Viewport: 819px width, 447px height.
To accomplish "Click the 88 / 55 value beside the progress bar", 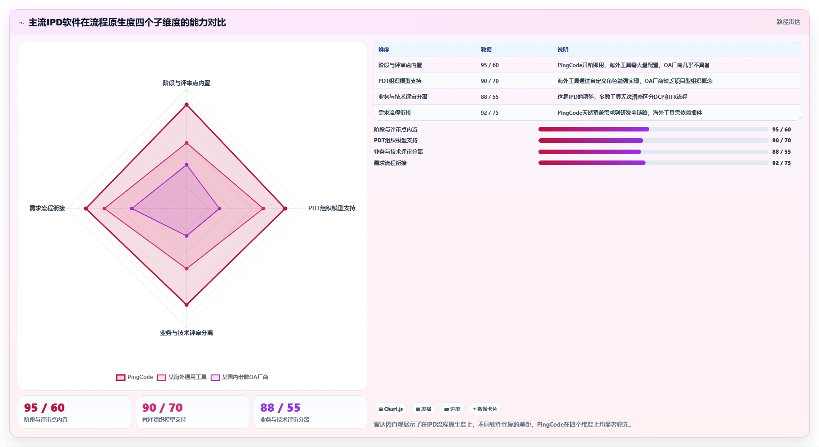I will 781,152.
